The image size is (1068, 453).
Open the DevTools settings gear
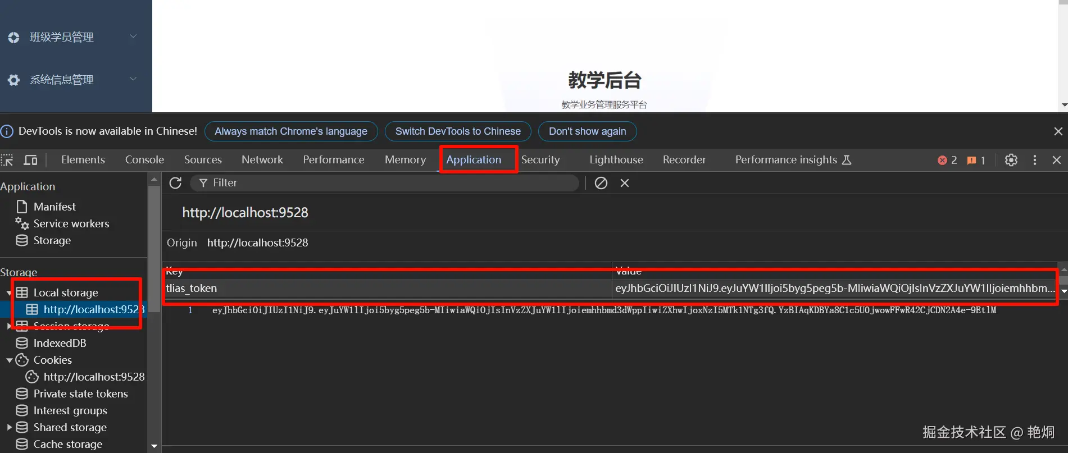(1011, 160)
